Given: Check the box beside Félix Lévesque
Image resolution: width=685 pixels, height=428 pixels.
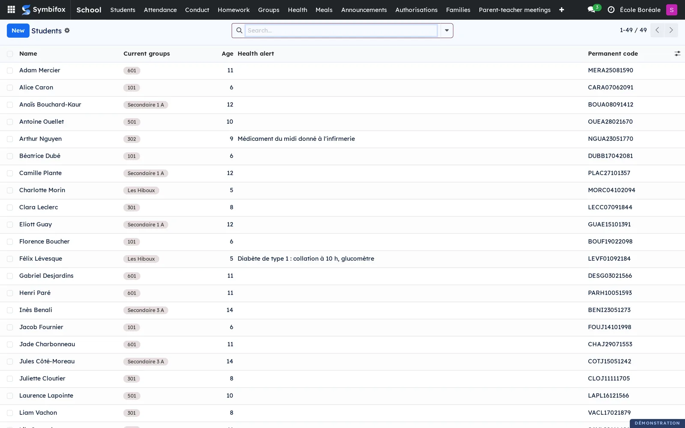Looking at the screenshot, I should tap(10, 259).
